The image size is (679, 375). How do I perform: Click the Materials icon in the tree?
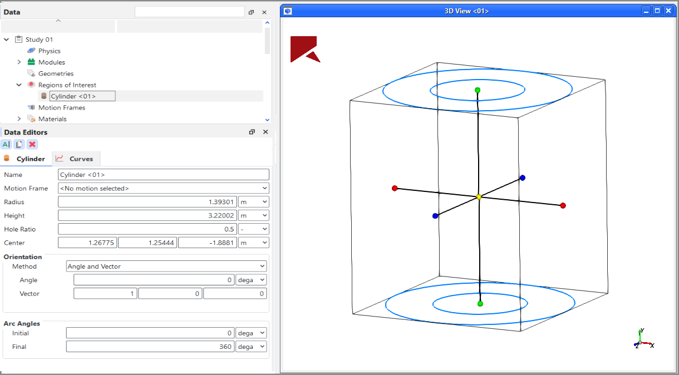[x=32, y=119]
